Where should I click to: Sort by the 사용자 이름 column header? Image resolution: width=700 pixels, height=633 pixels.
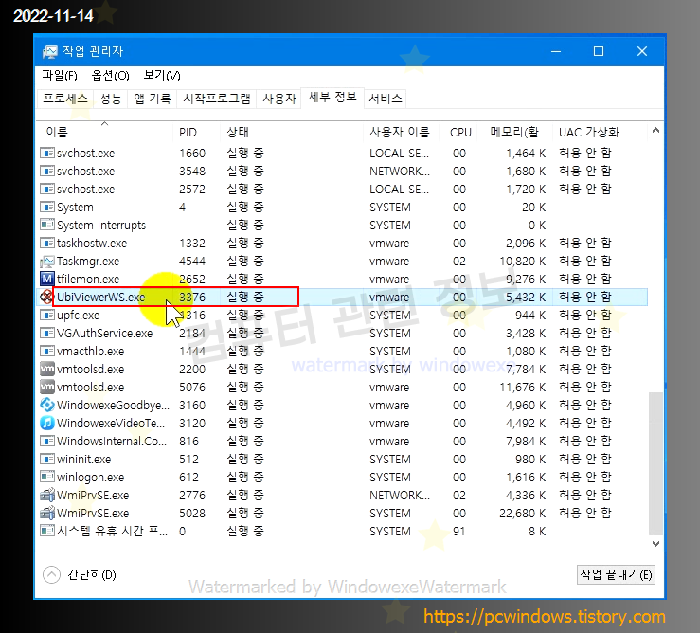[401, 133]
